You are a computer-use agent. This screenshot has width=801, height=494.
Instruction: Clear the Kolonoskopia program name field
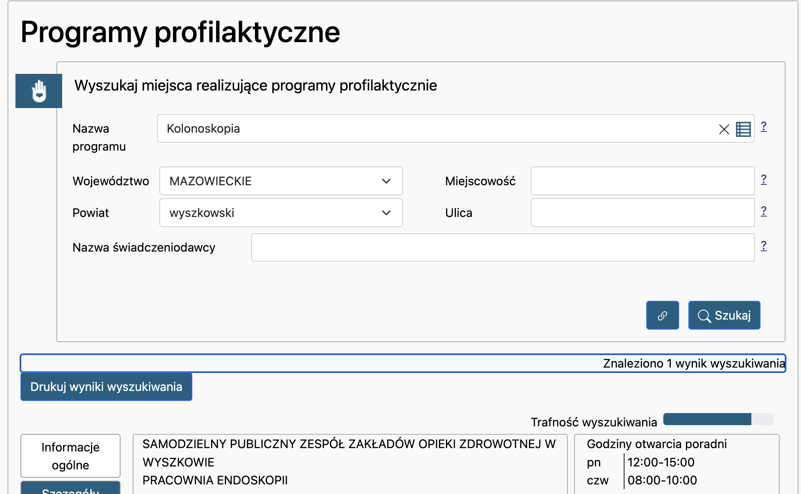tap(724, 129)
